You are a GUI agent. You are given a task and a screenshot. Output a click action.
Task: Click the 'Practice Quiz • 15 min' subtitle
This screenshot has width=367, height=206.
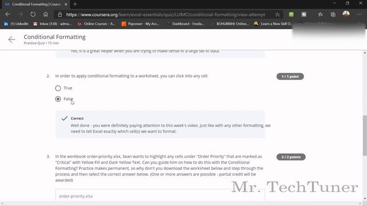click(x=41, y=43)
